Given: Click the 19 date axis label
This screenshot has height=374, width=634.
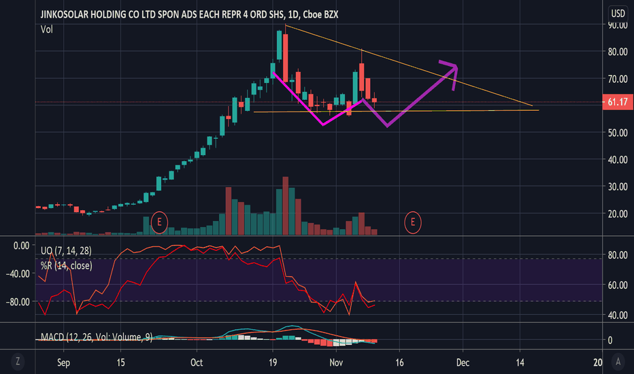Looking at the screenshot, I should click(x=273, y=362).
